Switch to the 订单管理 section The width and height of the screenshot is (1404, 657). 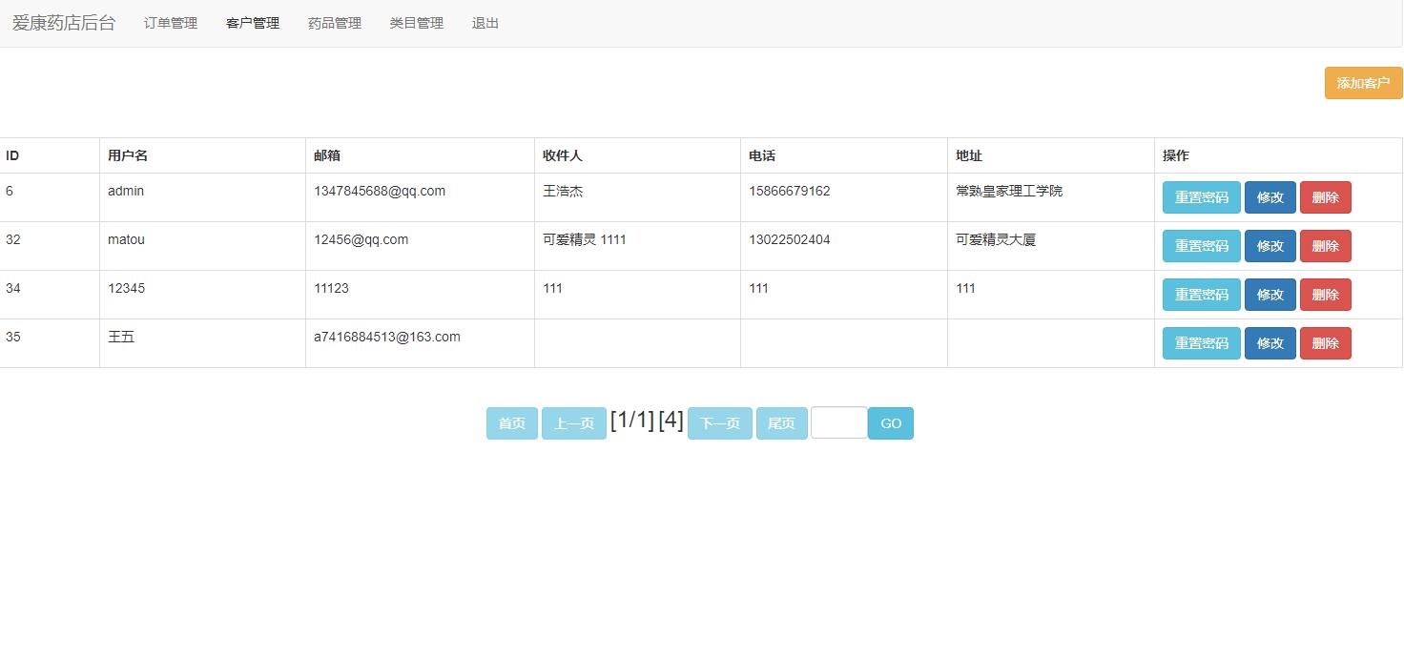[x=170, y=23]
